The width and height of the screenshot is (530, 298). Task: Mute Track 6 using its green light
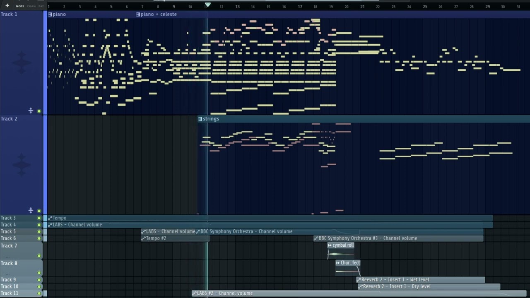click(x=39, y=238)
